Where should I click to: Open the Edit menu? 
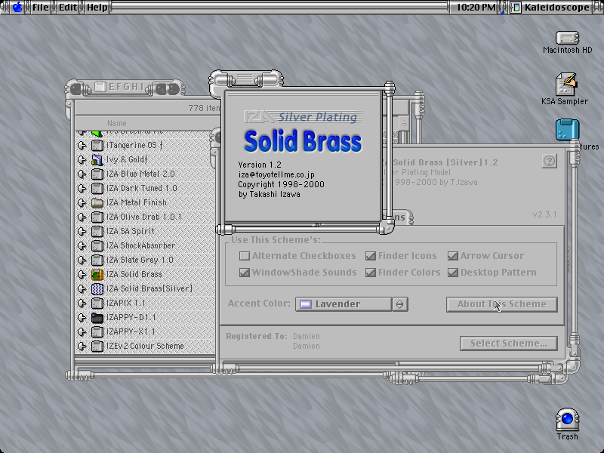[x=68, y=7]
